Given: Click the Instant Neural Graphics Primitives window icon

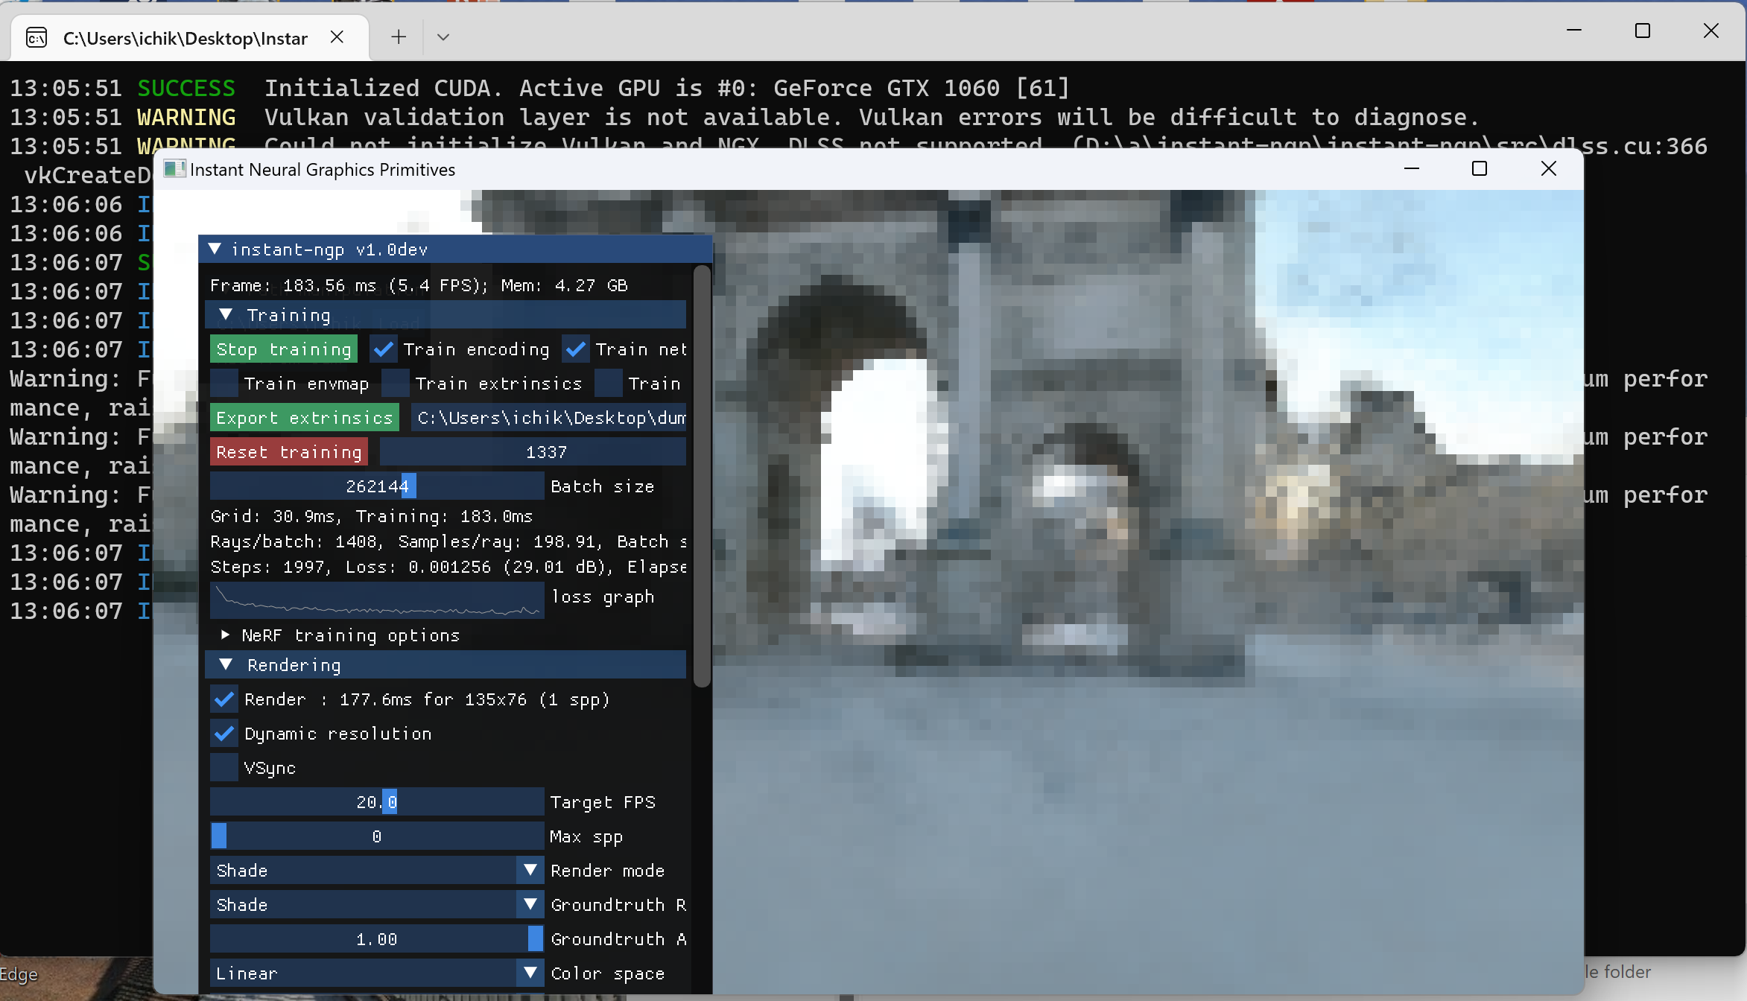Looking at the screenshot, I should [x=174, y=169].
